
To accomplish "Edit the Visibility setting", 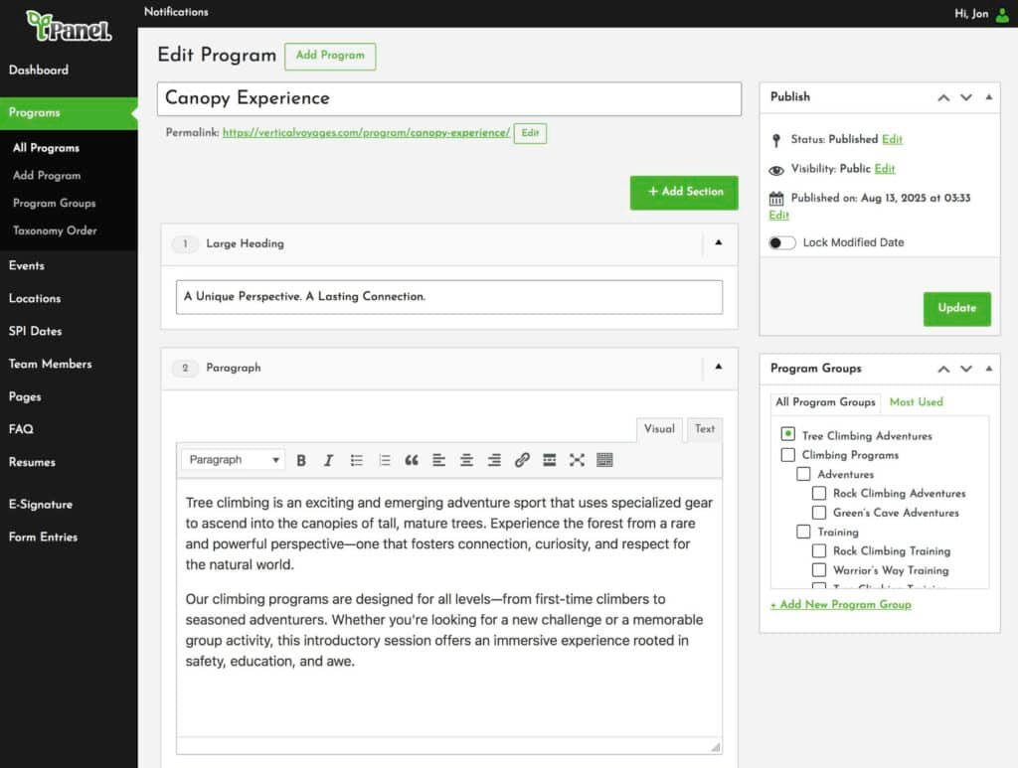I will click(x=884, y=169).
